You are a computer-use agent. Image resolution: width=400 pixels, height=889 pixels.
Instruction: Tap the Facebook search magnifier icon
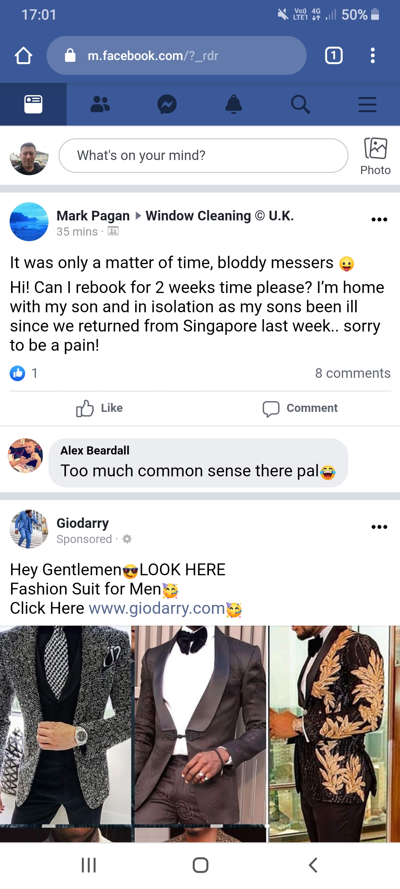[300, 104]
